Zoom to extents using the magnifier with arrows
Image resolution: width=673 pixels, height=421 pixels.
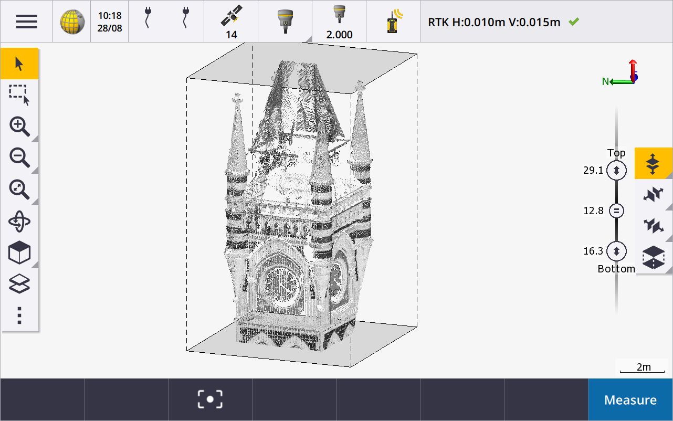pyautogui.click(x=19, y=190)
